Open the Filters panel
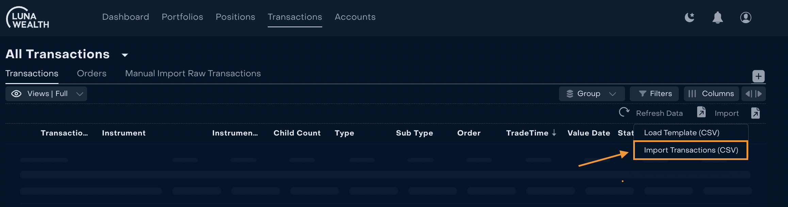 pyautogui.click(x=654, y=94)
